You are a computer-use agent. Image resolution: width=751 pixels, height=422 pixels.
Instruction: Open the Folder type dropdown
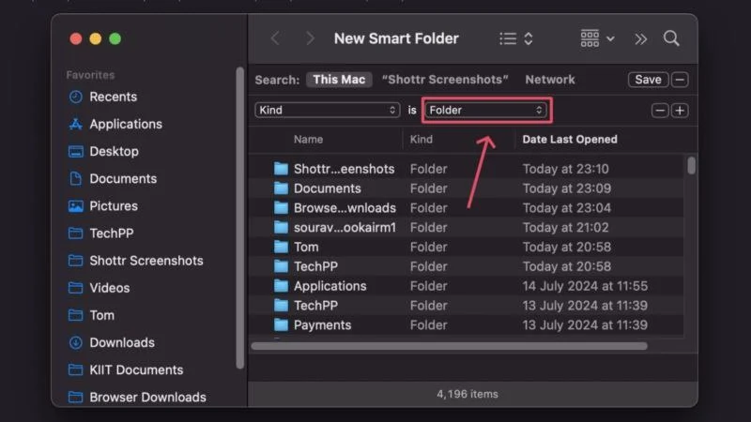486,110
